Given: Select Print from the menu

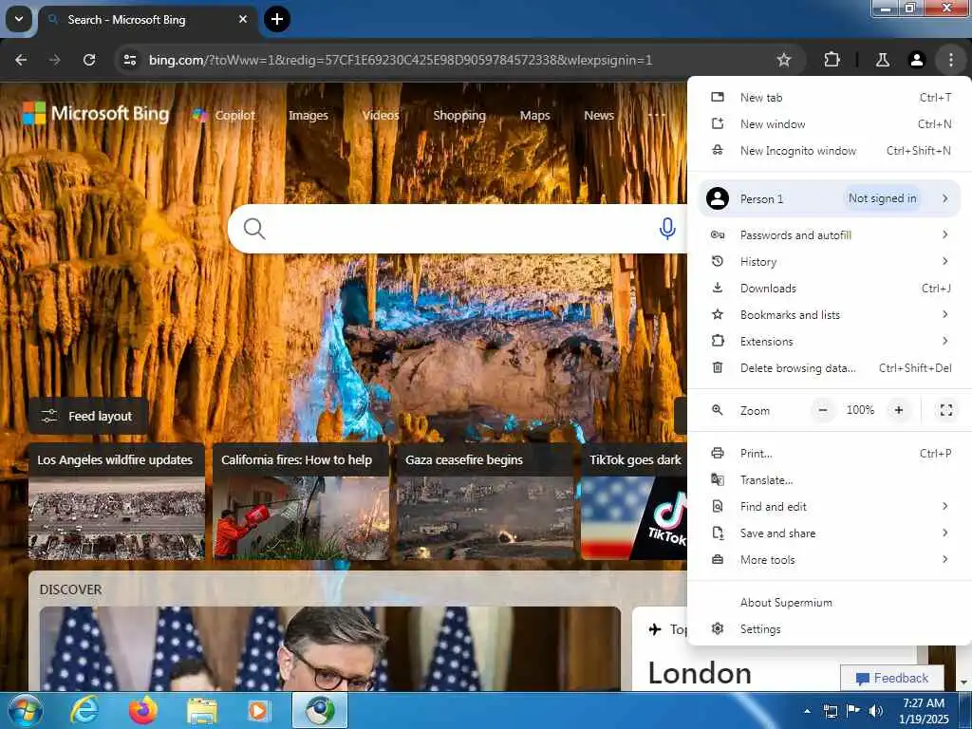Looking at the screenshot, I should 830,454.
